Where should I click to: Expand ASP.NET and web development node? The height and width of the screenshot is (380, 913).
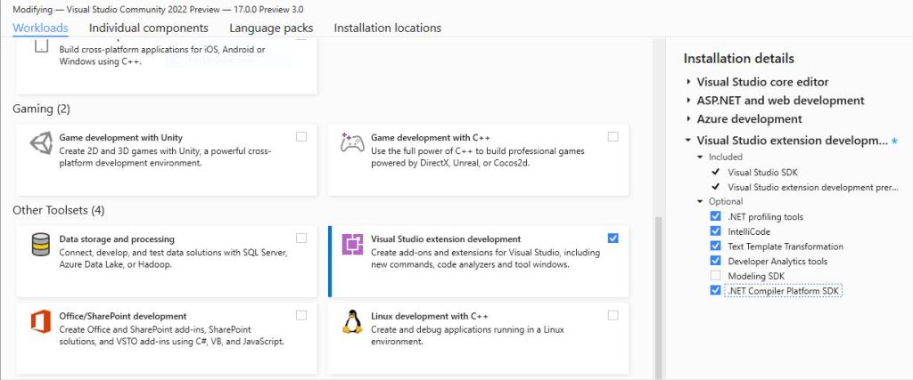coord(688,101)
